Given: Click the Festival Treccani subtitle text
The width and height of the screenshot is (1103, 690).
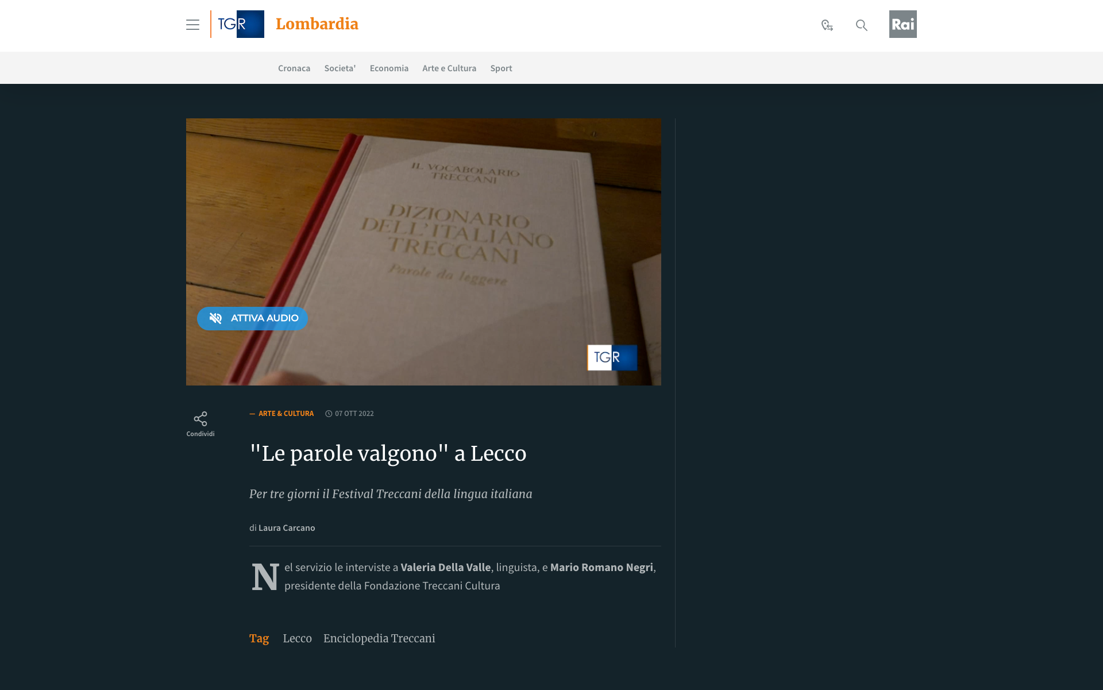Looking at the screenshot, I should (391, 494).
